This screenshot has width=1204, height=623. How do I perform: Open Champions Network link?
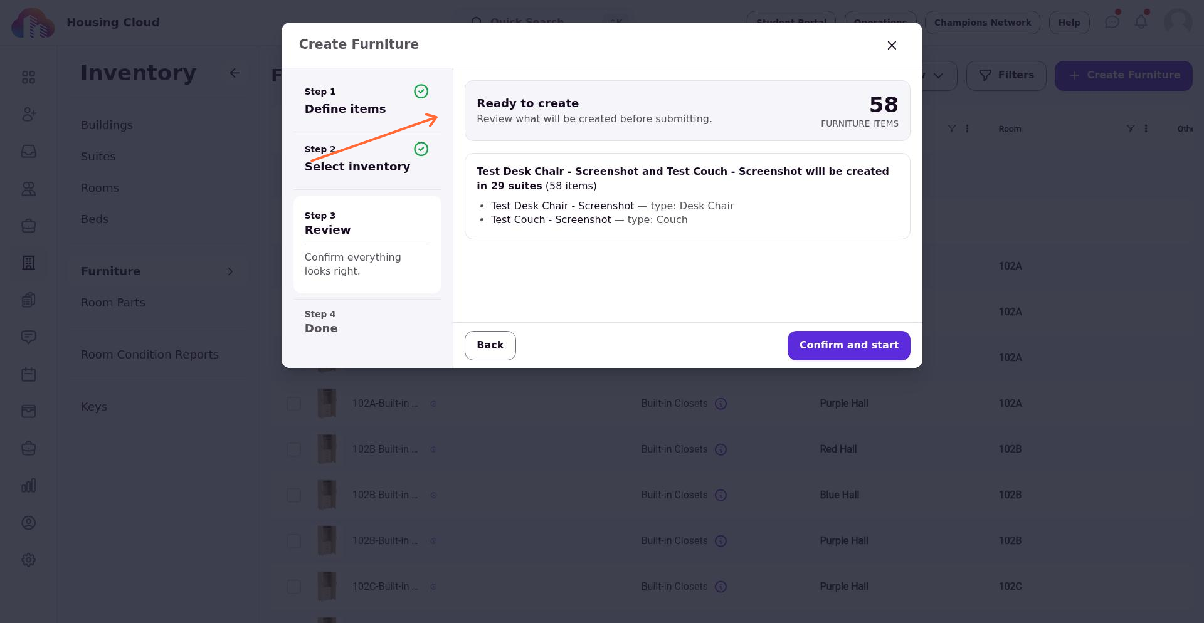pyautogui.click(x=982, y=23)
